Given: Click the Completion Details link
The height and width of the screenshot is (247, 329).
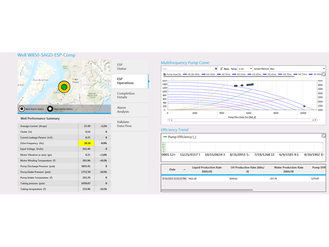Looking at the screenshot, I should click(x=126, y=95).
